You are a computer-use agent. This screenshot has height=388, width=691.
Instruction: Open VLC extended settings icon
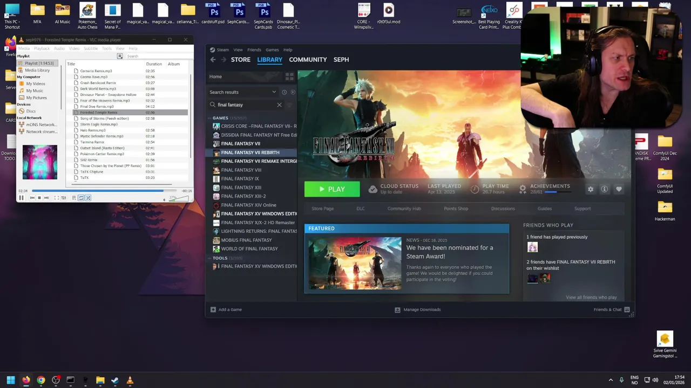click(x=63, y=198)
